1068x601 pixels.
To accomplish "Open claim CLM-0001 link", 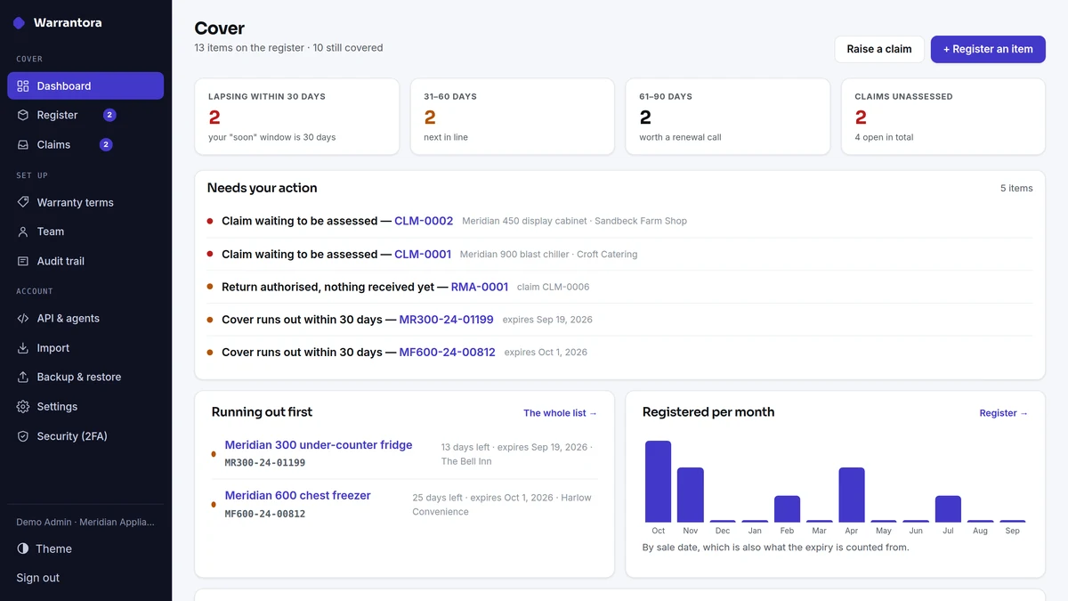I will point(423,254).
